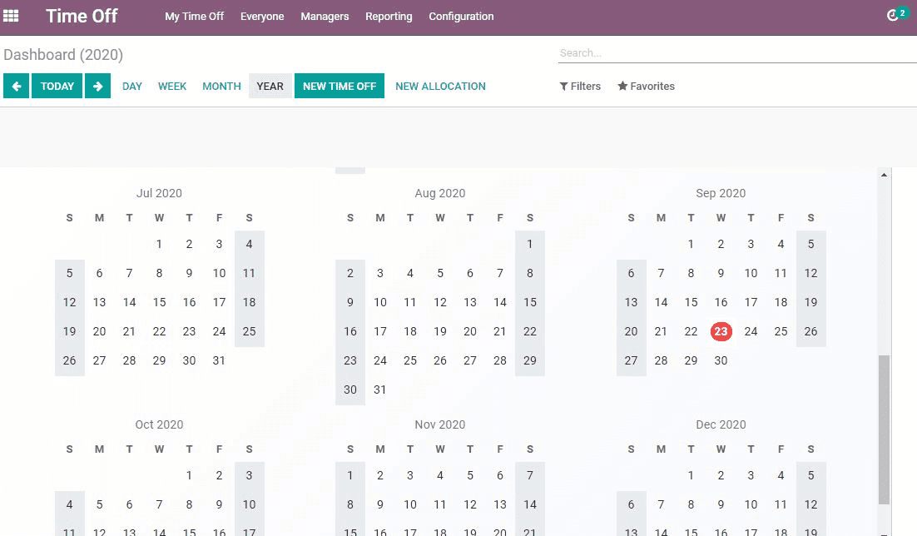
Task: Click Dashboard (2020) breadcrumb title
Action: (x=63, y=54)
